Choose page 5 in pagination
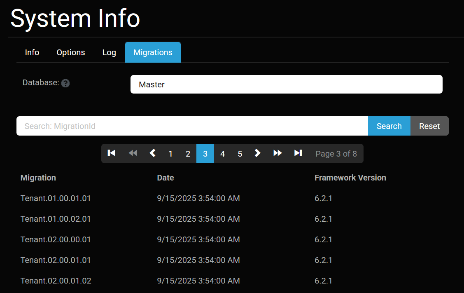This screenshot has width=464, height=293. (240, 154)
